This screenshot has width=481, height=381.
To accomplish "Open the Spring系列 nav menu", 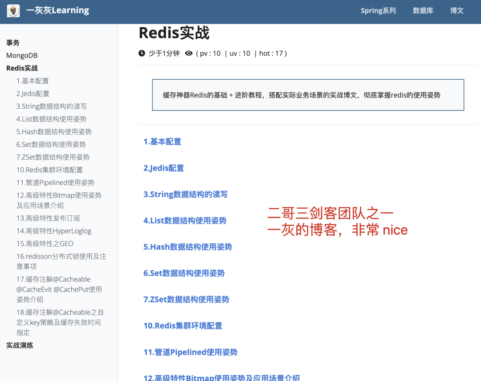I will click(x=378, y=11).
